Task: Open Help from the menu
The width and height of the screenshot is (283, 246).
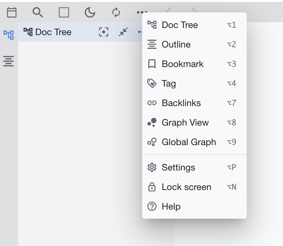Action: [171, 207]
